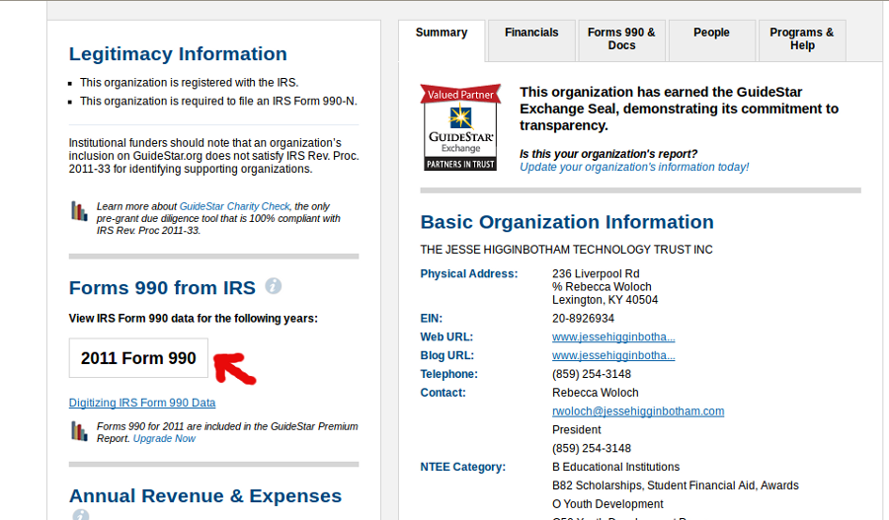Viewport: 889px width, 520px height.
Task: Click the NTEE Category label
Action: [462, 468]
